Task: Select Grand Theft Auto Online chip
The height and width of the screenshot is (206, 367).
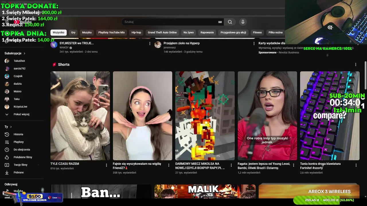Action: point(162,33)
